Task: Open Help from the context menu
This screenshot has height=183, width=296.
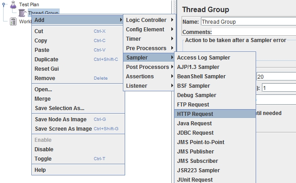Action: point(40,170)
